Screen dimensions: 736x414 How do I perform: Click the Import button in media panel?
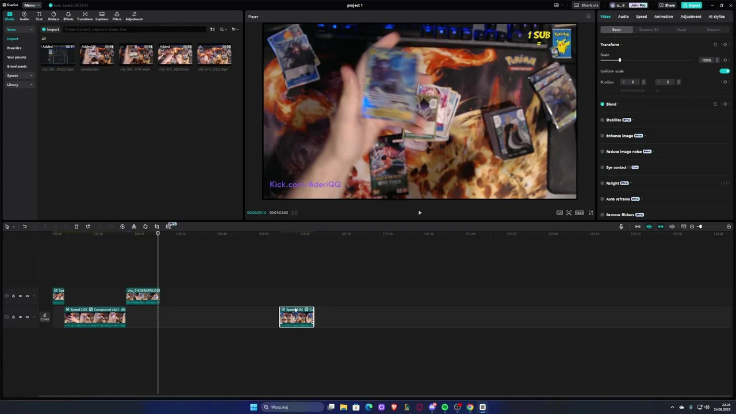(51, 29)
